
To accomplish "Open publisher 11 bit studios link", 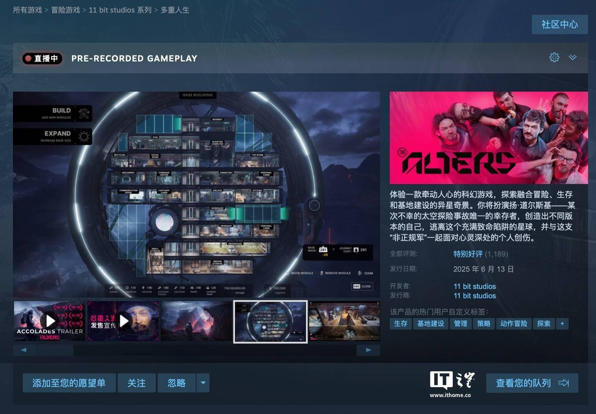I will (475, 296).
